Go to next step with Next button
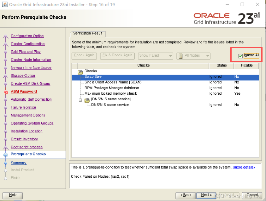 (x=206, y=195)
